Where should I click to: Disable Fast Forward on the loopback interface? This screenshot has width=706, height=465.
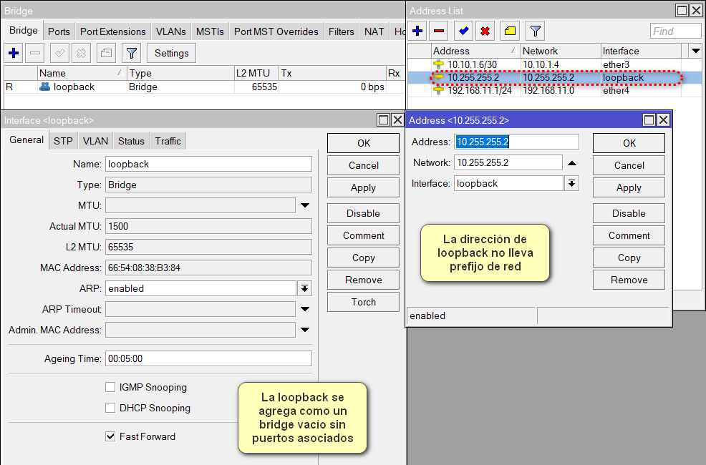[110, 436]
